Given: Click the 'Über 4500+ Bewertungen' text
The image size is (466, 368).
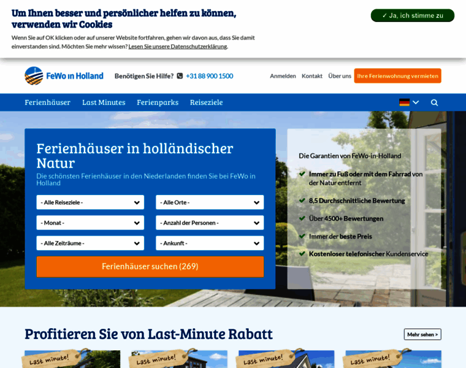Looking at the screenshot, I should pos(346,219).
